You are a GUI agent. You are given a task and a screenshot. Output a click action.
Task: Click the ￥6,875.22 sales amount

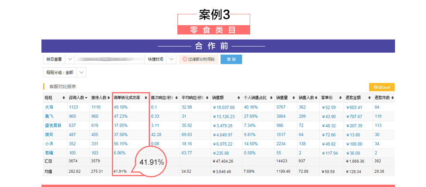pos(223,144)
